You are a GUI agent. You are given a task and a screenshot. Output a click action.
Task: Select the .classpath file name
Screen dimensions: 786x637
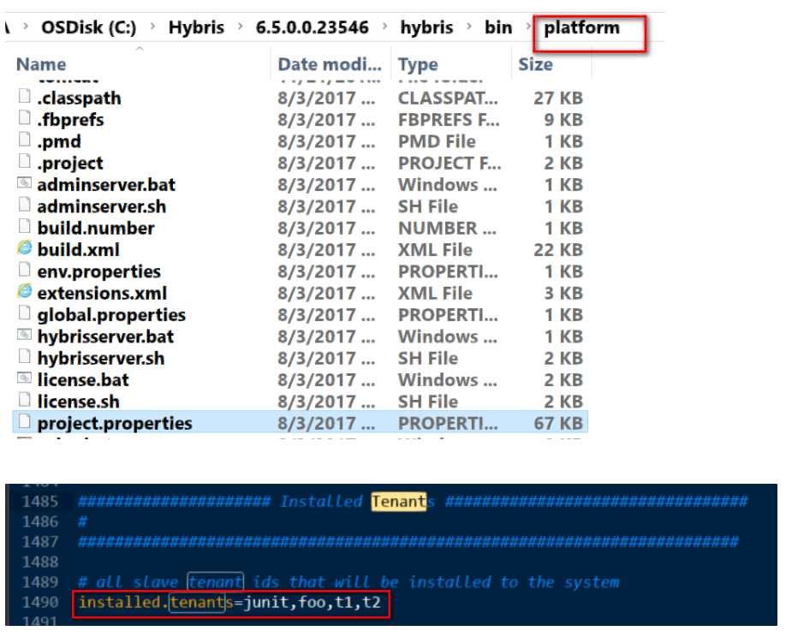click(80, 98)
